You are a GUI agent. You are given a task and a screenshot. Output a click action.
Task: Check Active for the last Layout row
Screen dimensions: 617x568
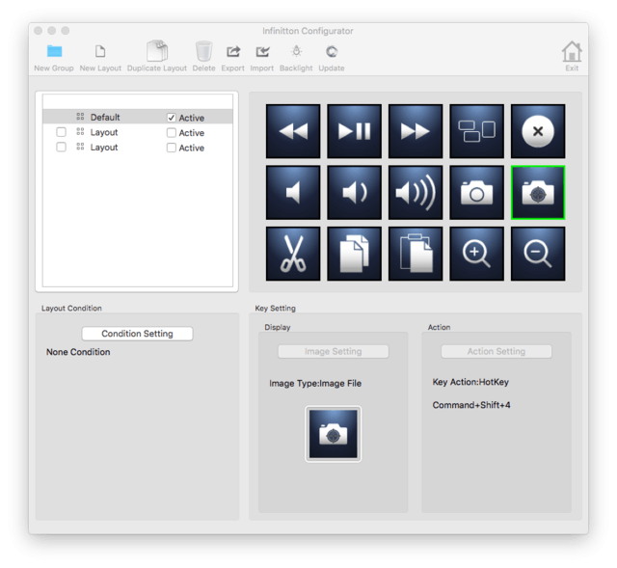(x=172, y=148)
